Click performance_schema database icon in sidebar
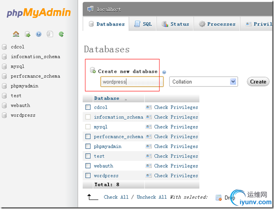 [x=4, y=76]
